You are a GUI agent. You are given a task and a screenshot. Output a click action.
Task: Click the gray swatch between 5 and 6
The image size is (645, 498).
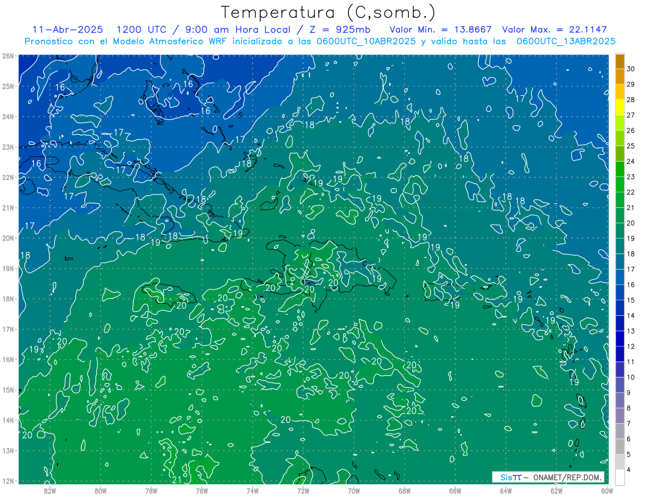pyautogui.click(x=620, y=446)
